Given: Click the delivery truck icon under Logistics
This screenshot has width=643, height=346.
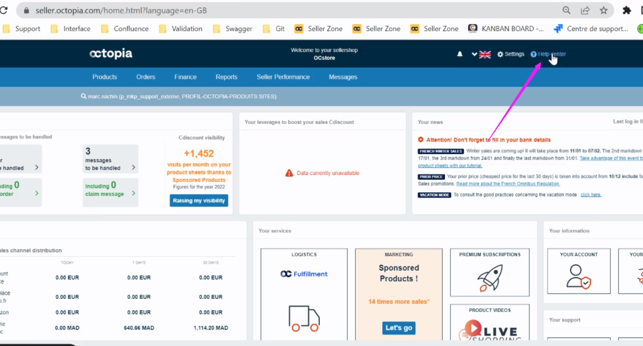Looking at the screenshot, I should pyautogui.click(x=304, y=318).
